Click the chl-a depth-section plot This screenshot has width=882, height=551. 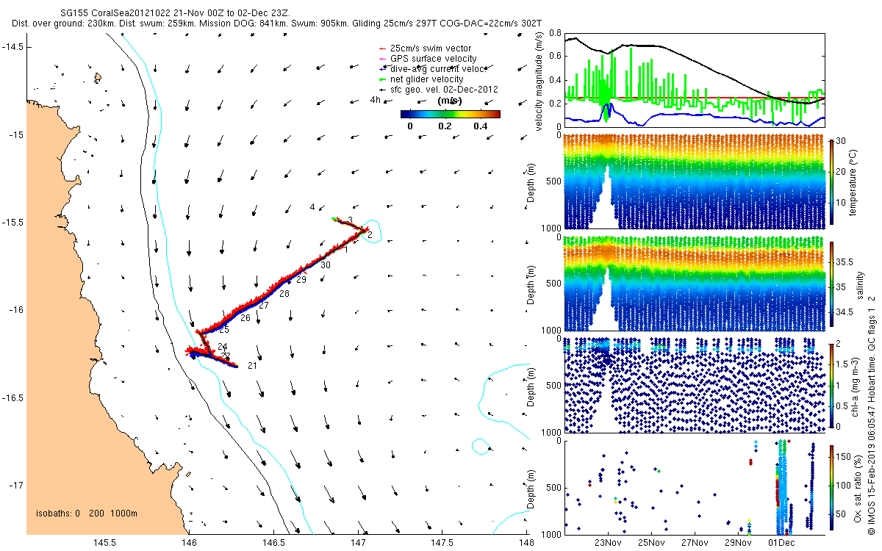[x=694, y=384]
